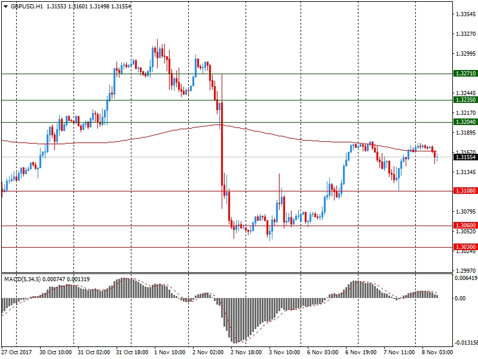Click the 3 Nov 10:00 time axis label
The image size is (478, 359).
click(x=284, y=352)
